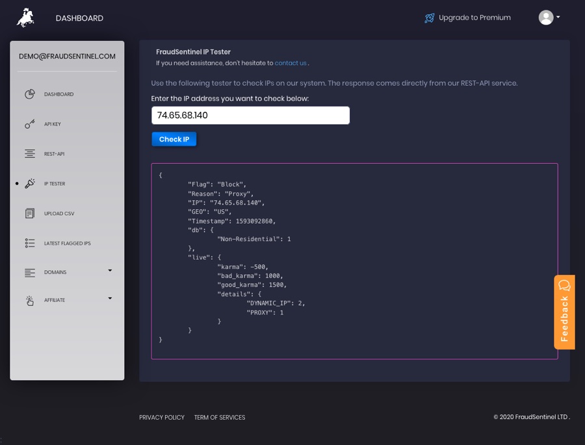Screen dimensions: 585x445
Task: Open the user avatar account icon
Action: [x=546, y=17]
